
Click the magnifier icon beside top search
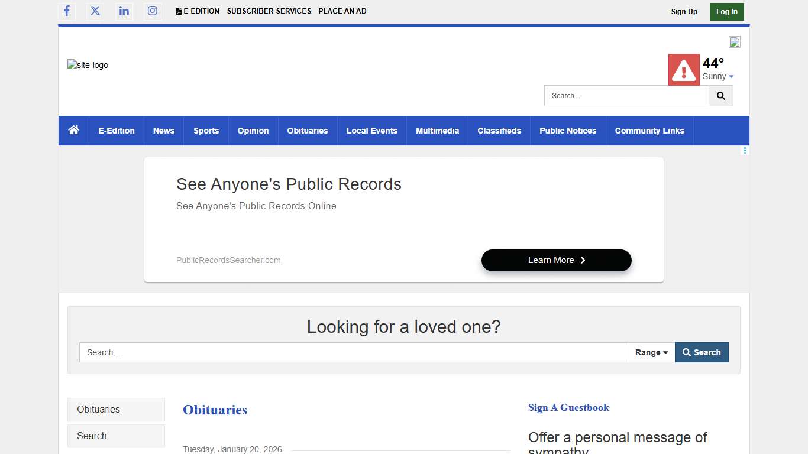click(x=720, y=96)
